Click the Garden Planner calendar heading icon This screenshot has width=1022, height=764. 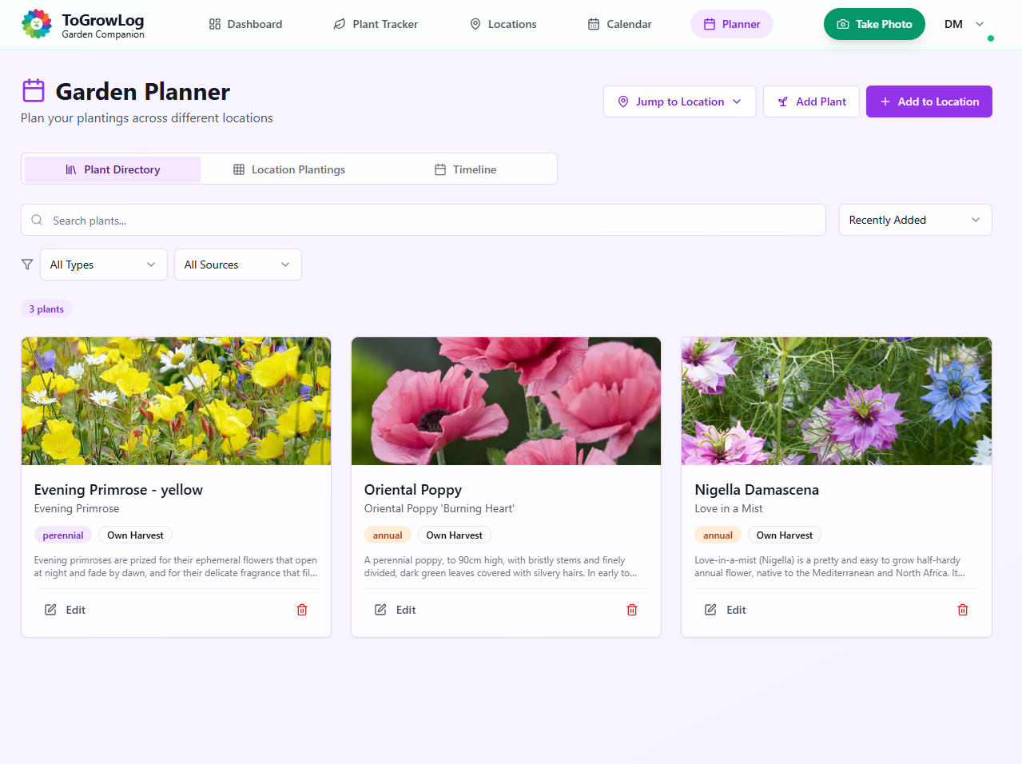[x=34, y=91]
